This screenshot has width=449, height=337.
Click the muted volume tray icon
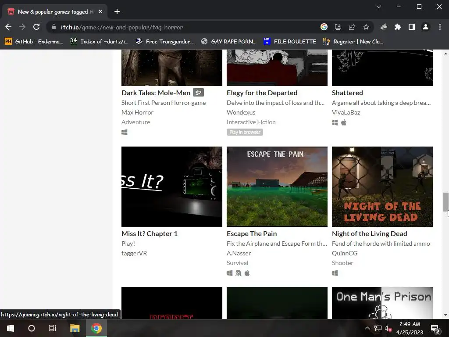(388, 328)
